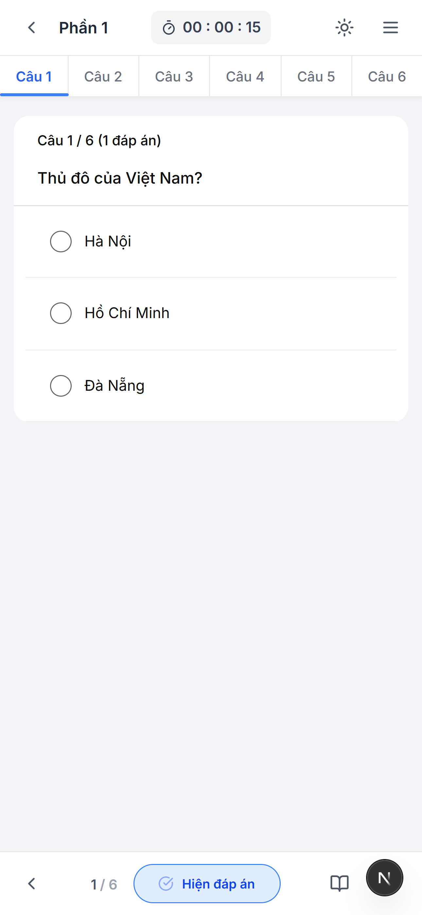Jump to the Câu 4 tab
Screen dimensions: 422x915
(x=245, y=77)
